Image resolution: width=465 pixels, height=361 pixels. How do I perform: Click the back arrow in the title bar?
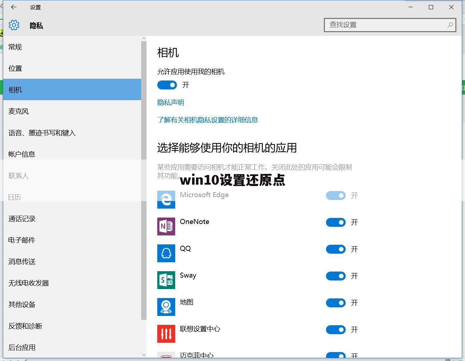coord(14,7)
